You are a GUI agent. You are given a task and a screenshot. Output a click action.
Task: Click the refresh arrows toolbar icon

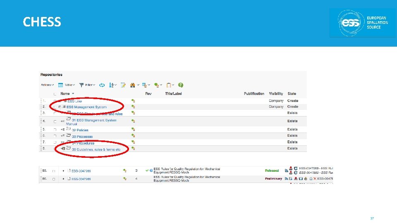(102, 85)
